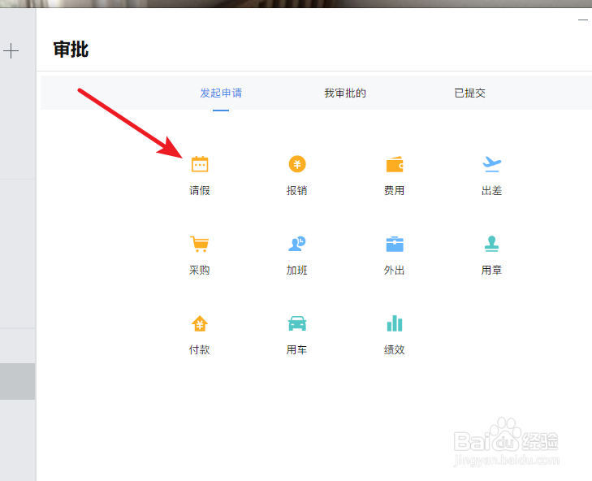The width and height of the screenshot is (592, 481).
Task: Click the 绩效 label text
Action: [x=394, y=350]
